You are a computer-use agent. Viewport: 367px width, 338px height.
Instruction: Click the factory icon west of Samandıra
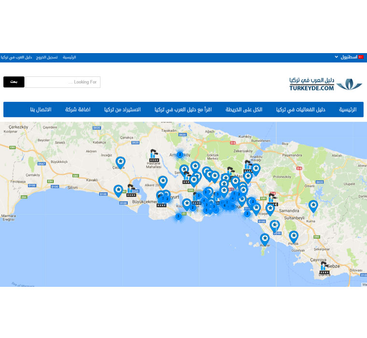[273, 199]
